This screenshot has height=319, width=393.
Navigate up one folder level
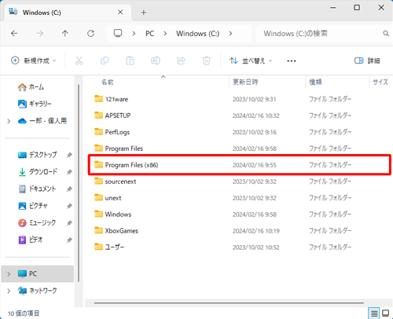pos(65,33)
